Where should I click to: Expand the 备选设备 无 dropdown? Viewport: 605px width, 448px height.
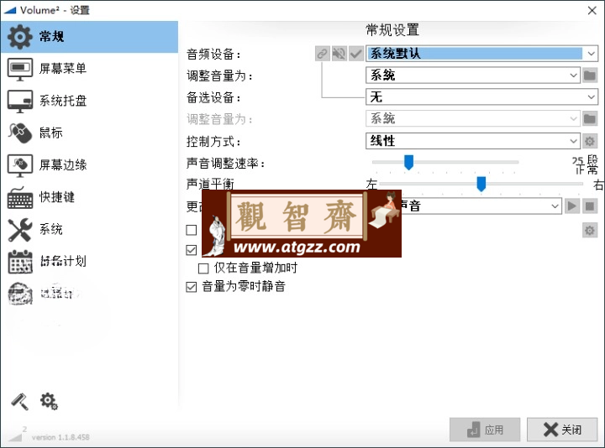[591, 96]
